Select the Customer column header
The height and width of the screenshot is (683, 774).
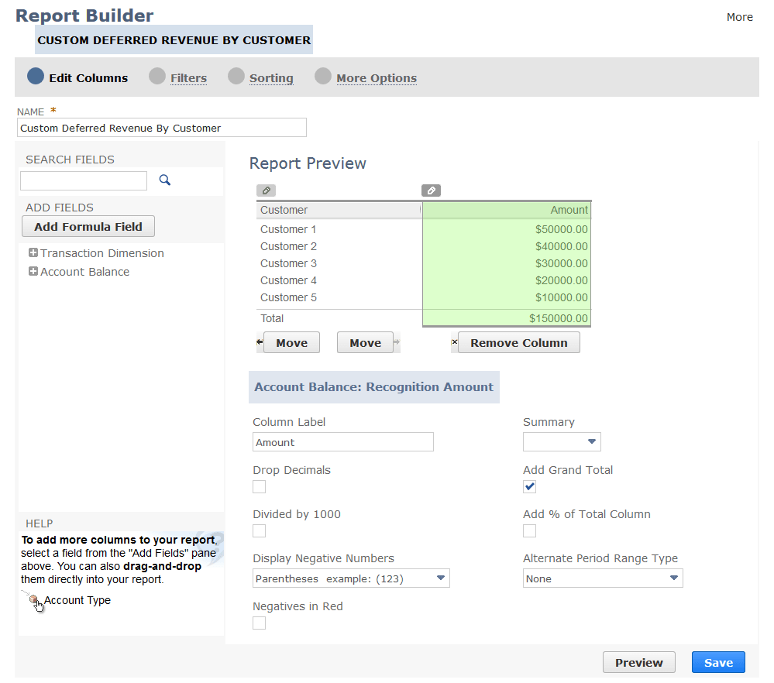pos(339,210)
